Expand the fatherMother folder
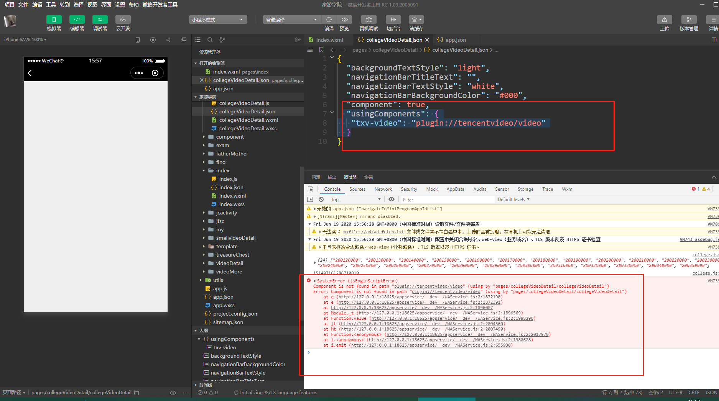 (204, 154)
